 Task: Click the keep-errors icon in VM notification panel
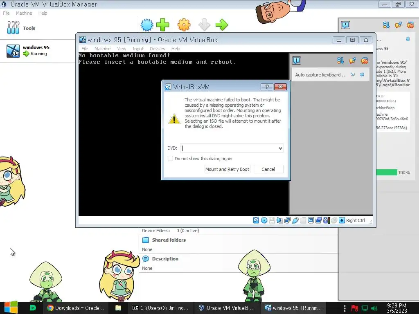[352, 61]
